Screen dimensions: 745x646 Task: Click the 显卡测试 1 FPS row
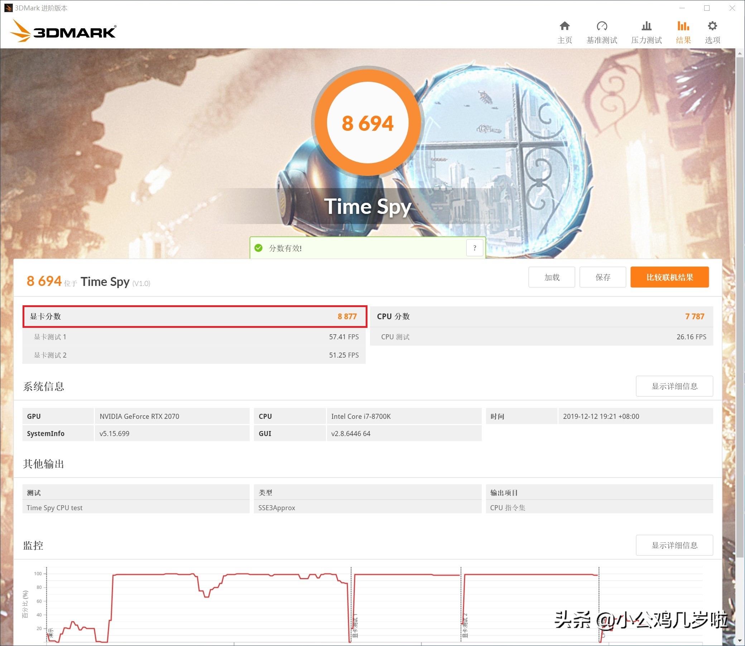click(194, 337)
